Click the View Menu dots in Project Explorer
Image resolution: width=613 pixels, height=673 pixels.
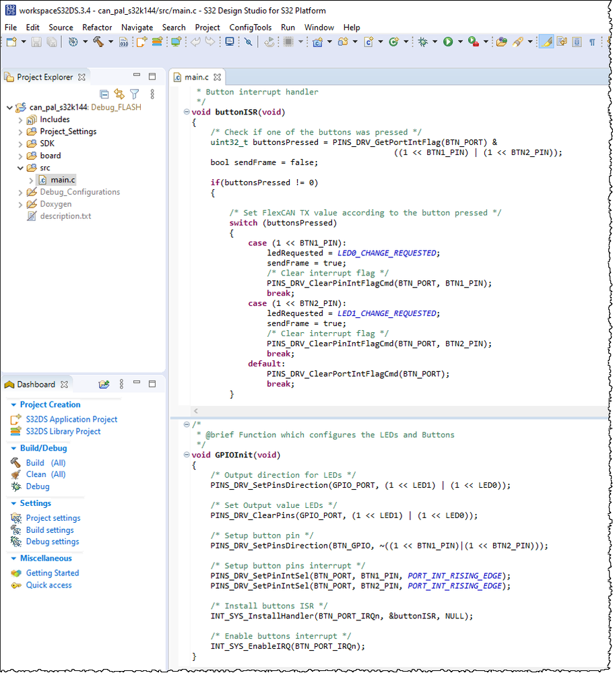[x=152, y=94]
